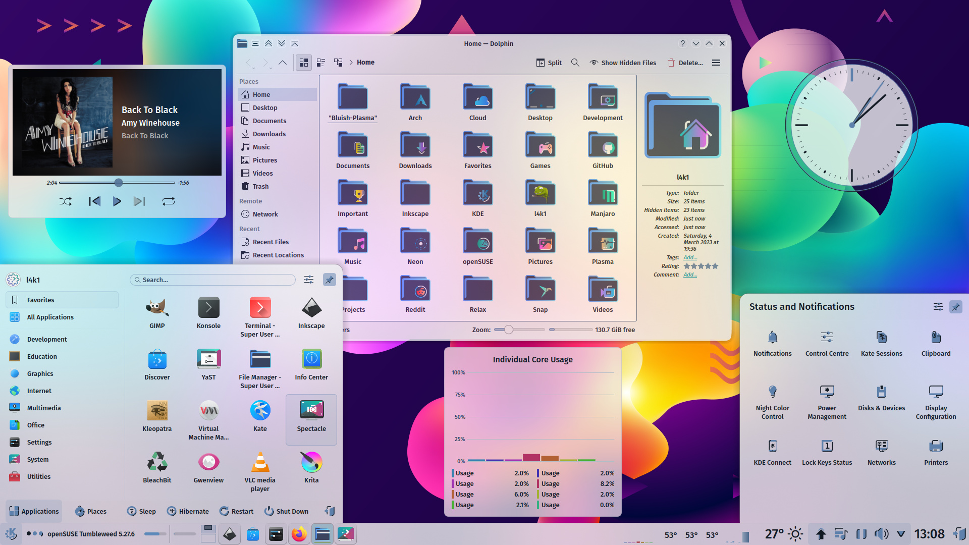The height and width of the screenshot is (545, 969).
Task: Open the openSUSE folder in Dolphin
Action: coord(478,247)
